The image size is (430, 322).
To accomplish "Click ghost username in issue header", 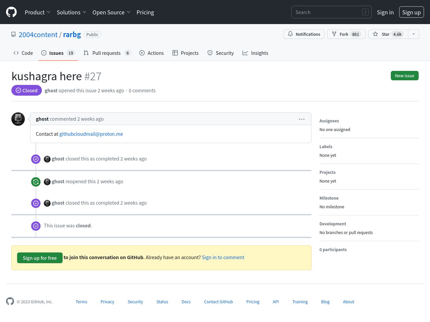I will coord(51,91).
